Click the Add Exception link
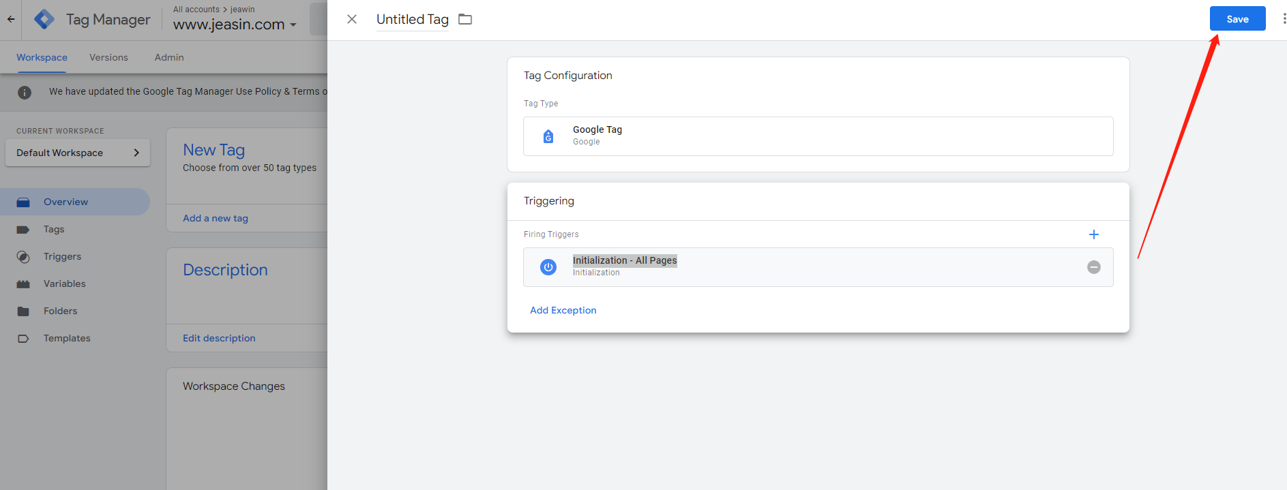The image size is (1287, 490). tap(563, 310)
